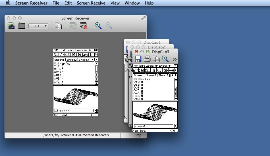Image resolution: width=270 pixels, height=156 pixels.
Task: Select z2 radio button in DispCap3 calculator
Action: tap(134, 82)
